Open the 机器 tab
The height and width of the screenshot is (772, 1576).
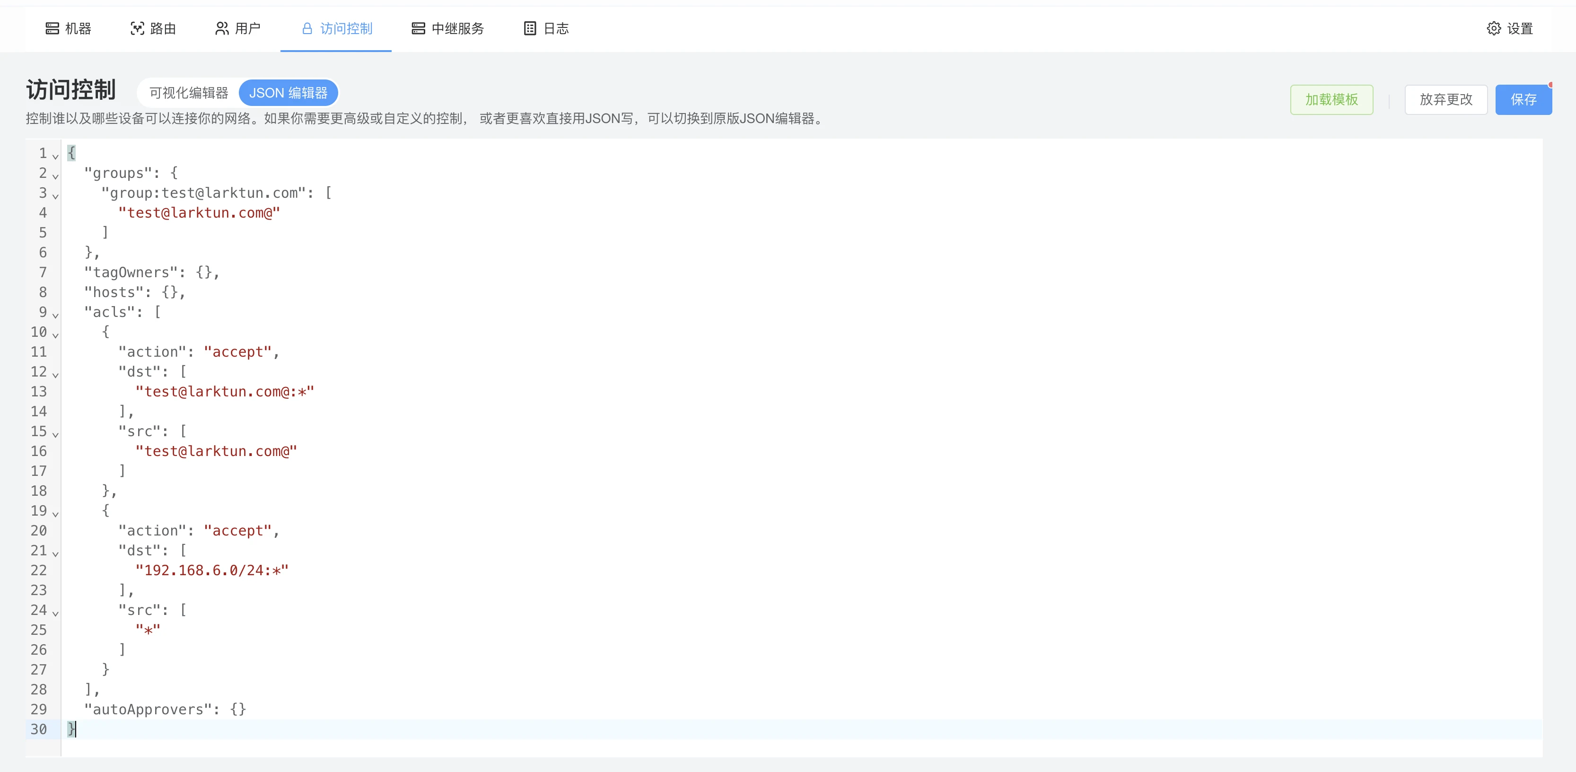(69, 28)
